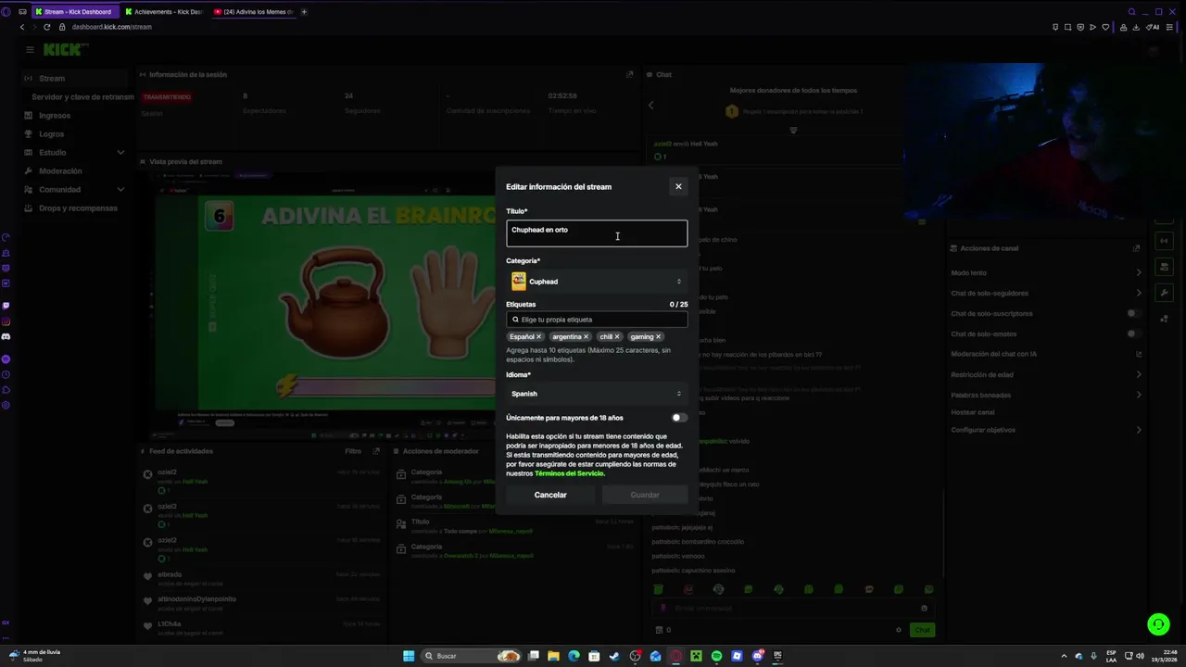This screenshot has height=667, width=1186.
Task: Select Stream in the sidebar
Action: point(74,79)
